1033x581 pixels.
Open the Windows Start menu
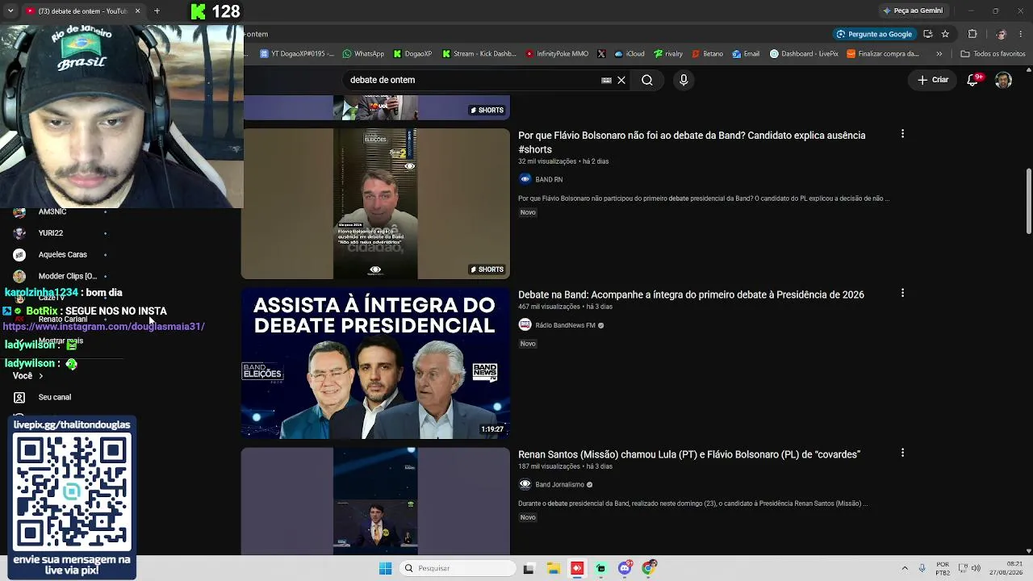pos(385,568)
